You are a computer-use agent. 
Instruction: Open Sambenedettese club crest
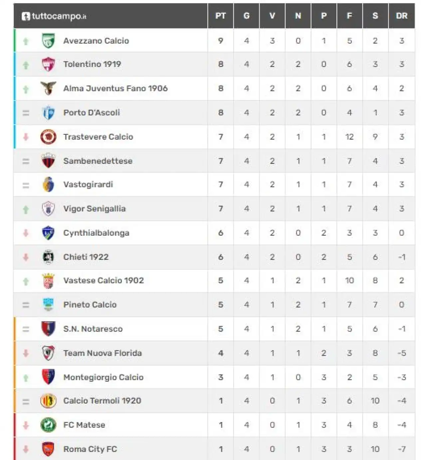[x=48, y=161]
